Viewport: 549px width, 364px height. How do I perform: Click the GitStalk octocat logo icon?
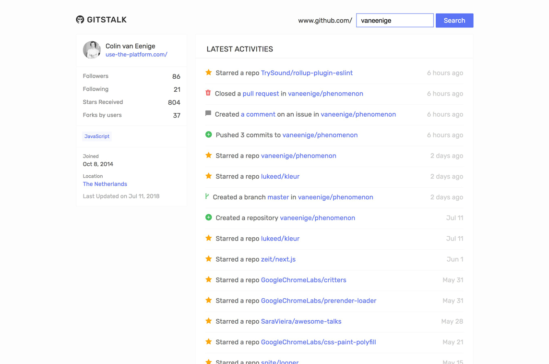[80, 20]
